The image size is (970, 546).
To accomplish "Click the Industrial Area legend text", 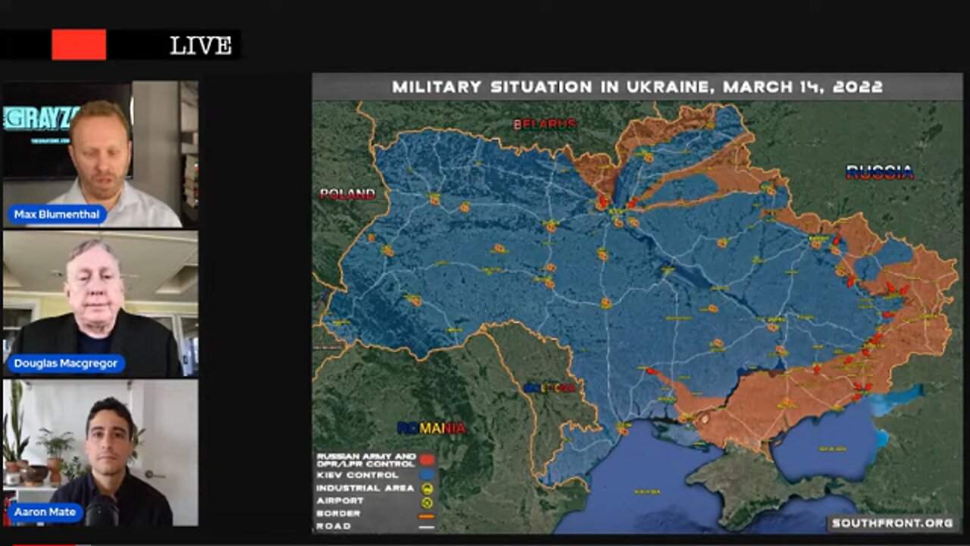I will tap(365, 488).
